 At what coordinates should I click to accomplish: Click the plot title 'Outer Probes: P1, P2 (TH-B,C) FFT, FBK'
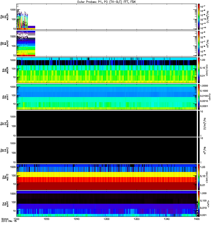coord(106,2)
